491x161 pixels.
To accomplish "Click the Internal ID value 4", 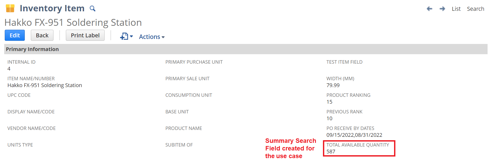I will pyautogui.click(x=9, y=69).
